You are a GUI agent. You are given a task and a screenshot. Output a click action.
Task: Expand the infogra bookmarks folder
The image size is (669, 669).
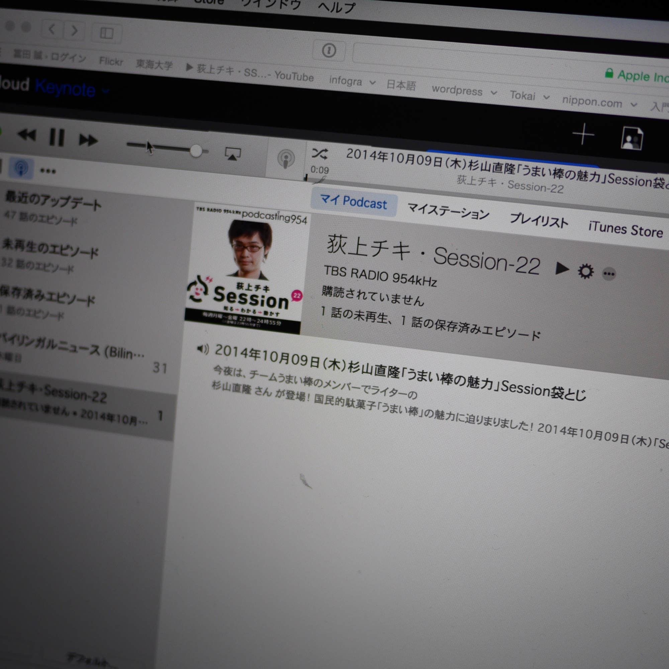click(352, 81)
